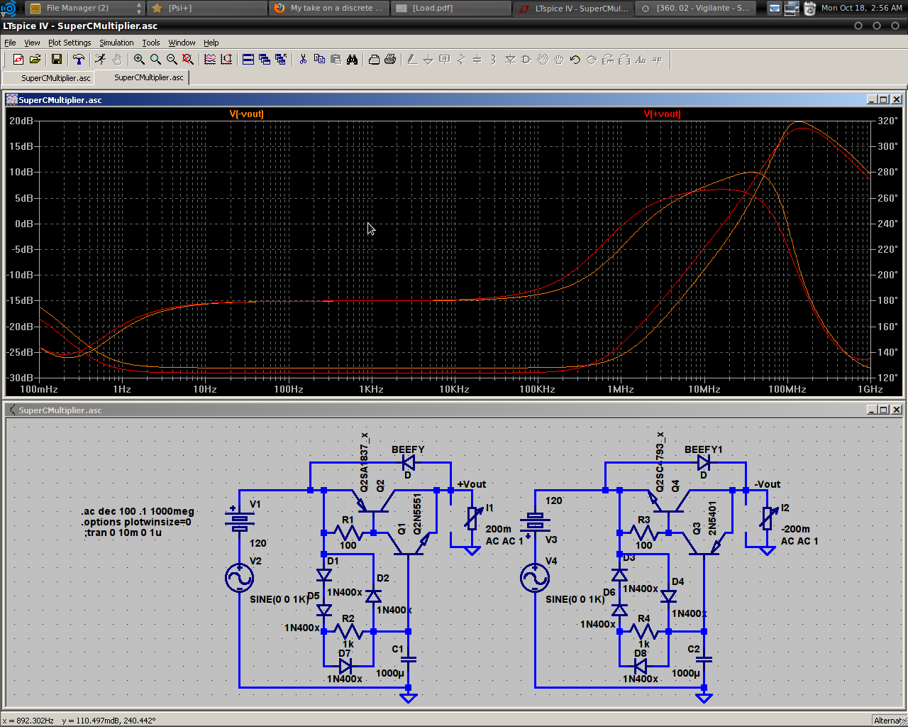The height and width of the screenshot is (727, 908).
Task: Click the Run simulation running-man icon
Action: tap(101, 60)
